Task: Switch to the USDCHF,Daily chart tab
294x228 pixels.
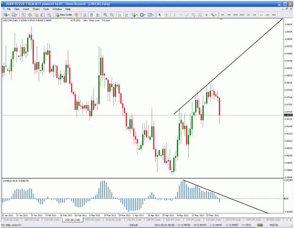Action: pyautogui.click(x=52, y=220)
